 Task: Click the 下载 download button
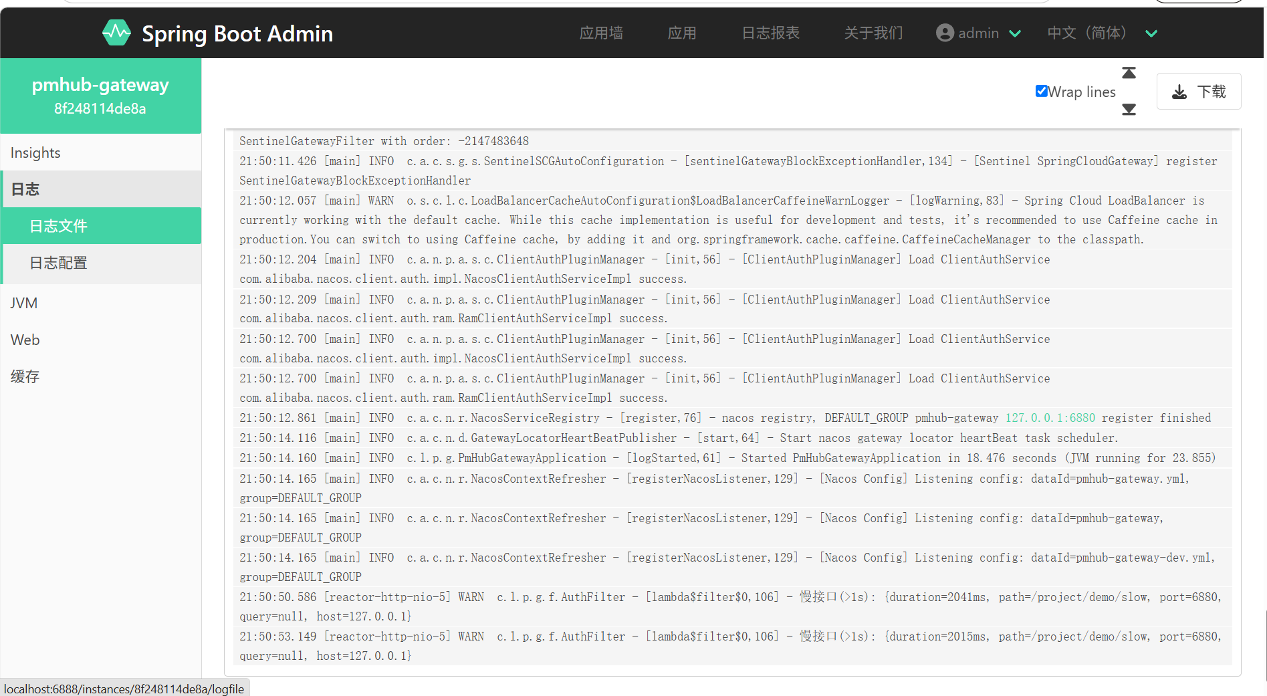coord(1199,92)
